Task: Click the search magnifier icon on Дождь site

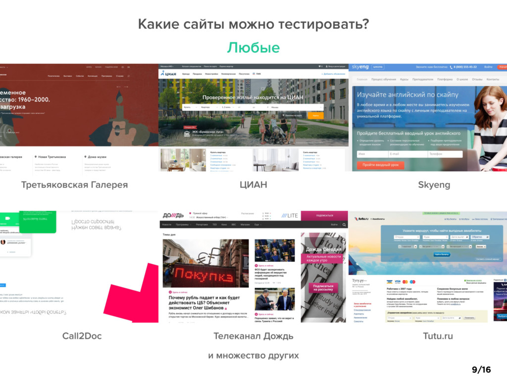Action: [x=344, y=225]
